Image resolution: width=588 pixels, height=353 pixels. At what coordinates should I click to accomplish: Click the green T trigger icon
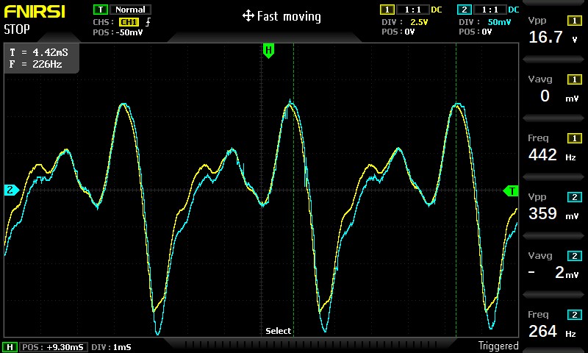pos(100,10)
